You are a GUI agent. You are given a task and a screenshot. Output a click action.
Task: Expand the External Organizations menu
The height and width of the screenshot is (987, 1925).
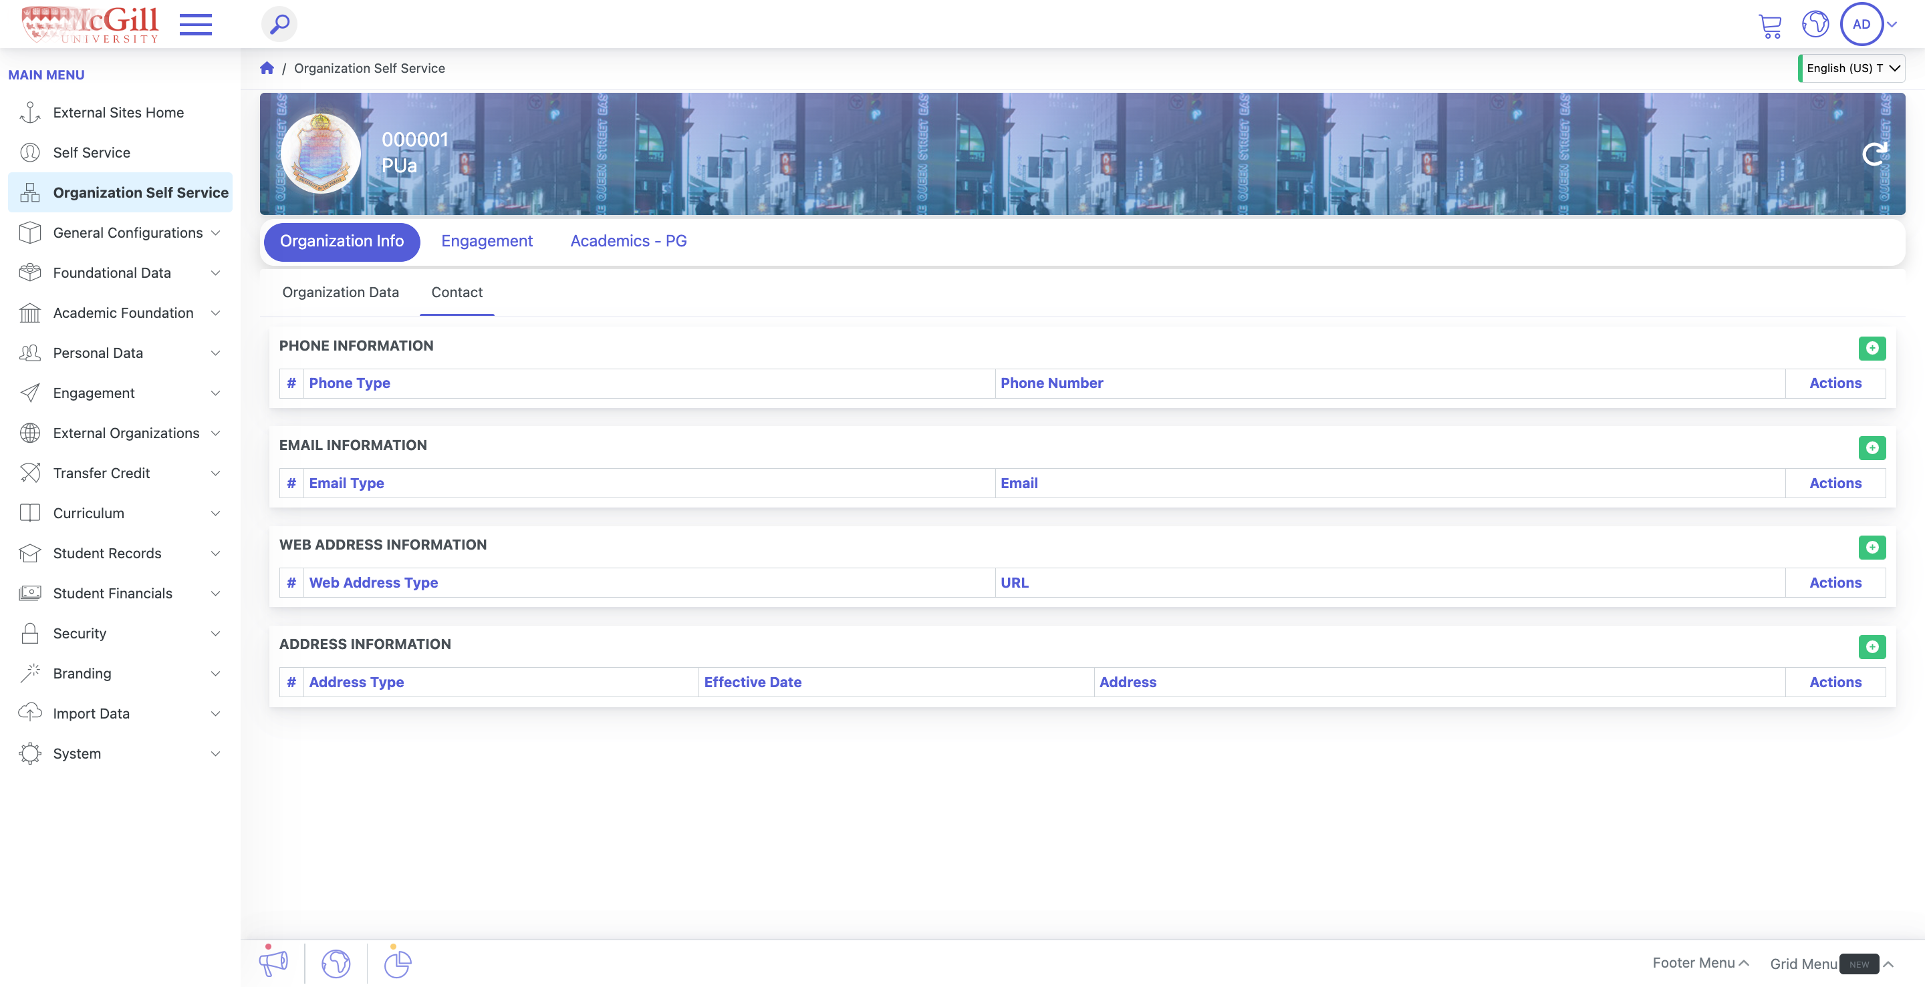[x=120, y=433]
